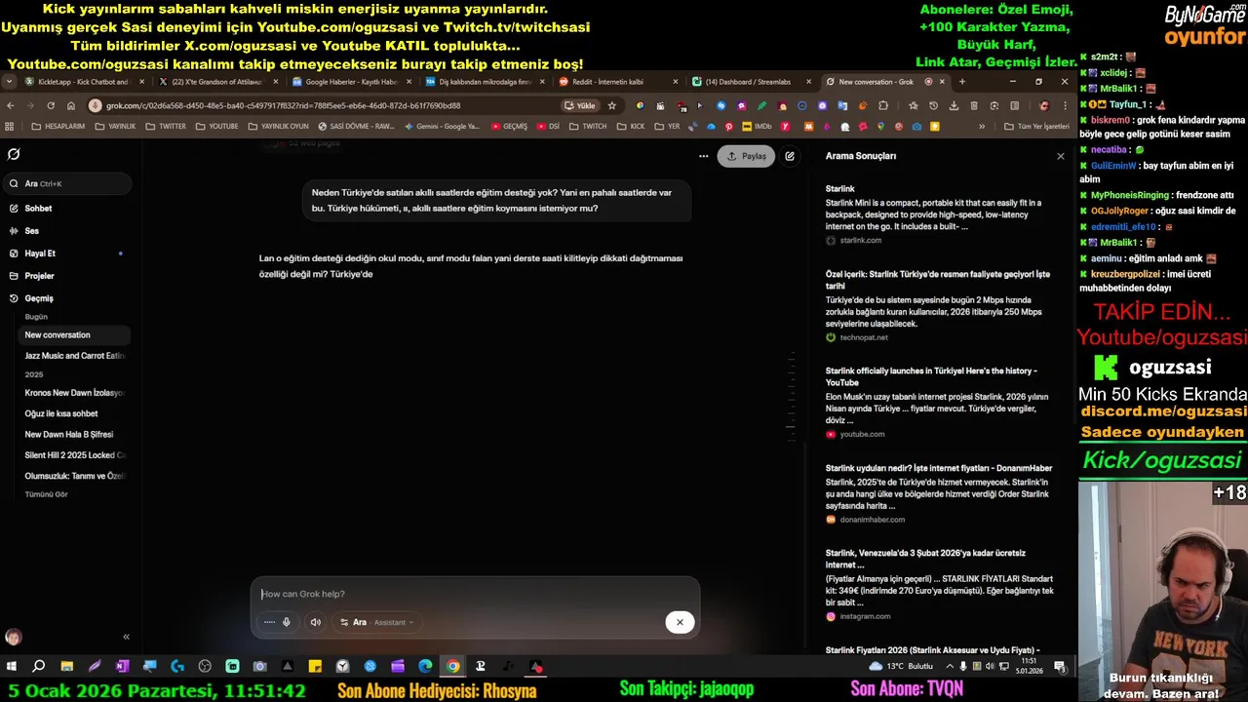Open the Windows Start menu
This screenshot has width=1248, height=702.
click(12, 667)
